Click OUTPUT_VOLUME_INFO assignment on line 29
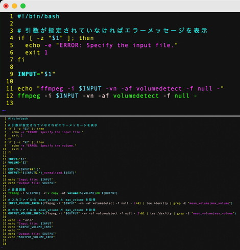The height and width of the screenshot is (250, 240). pos(122,213)
